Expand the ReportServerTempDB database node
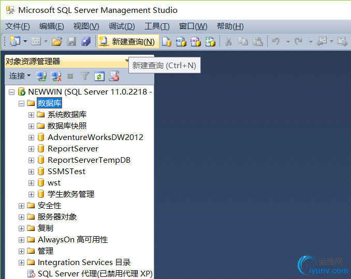This screenshot has height=279, width=351. point(32,160)
